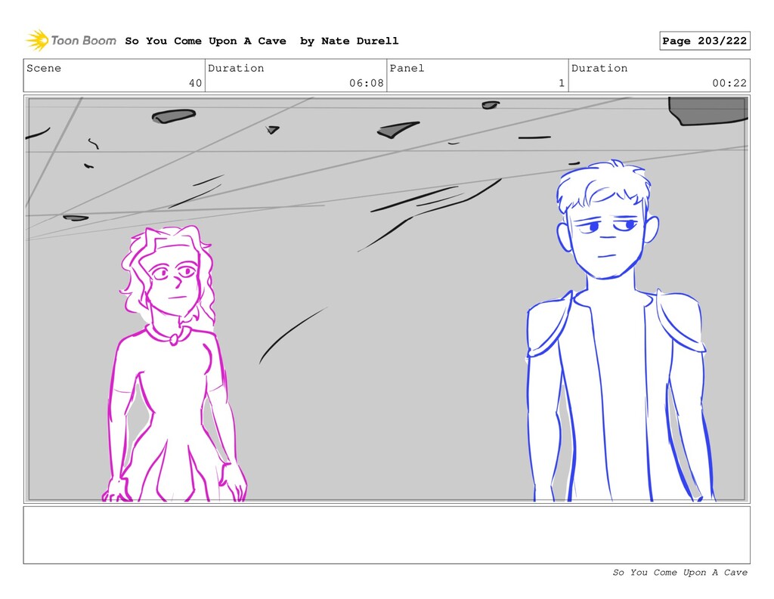
Task: Click the 'Scene' label
Action: [44, 68]
